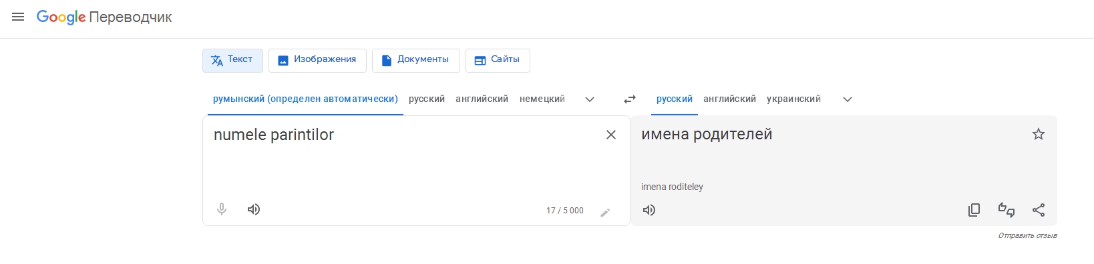Expand target language list chevron
Screen dimensions: 1094x264
click(848, 99)
